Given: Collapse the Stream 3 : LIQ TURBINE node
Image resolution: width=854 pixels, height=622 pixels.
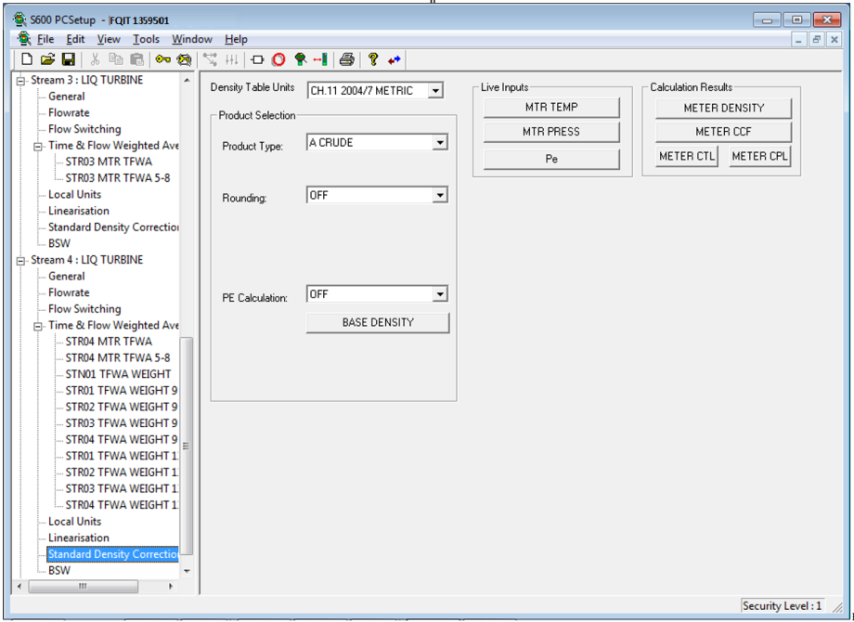Looking at the screenshot, I should point(20,81).
